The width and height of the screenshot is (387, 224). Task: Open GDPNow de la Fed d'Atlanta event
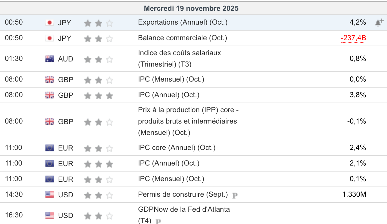184,209
